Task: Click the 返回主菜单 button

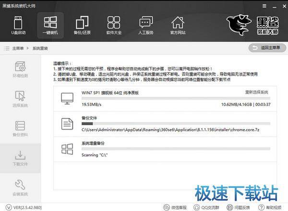Action: (267, 48)
